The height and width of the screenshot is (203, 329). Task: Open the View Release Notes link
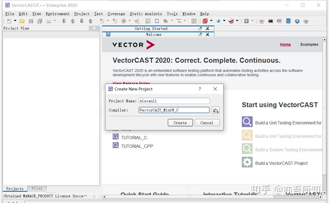pos(131,83)
